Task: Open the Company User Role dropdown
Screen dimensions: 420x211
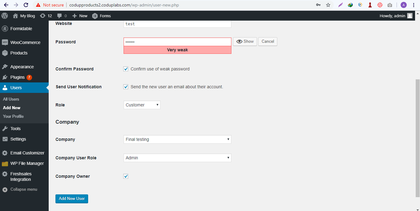Action: pos(177,158)
